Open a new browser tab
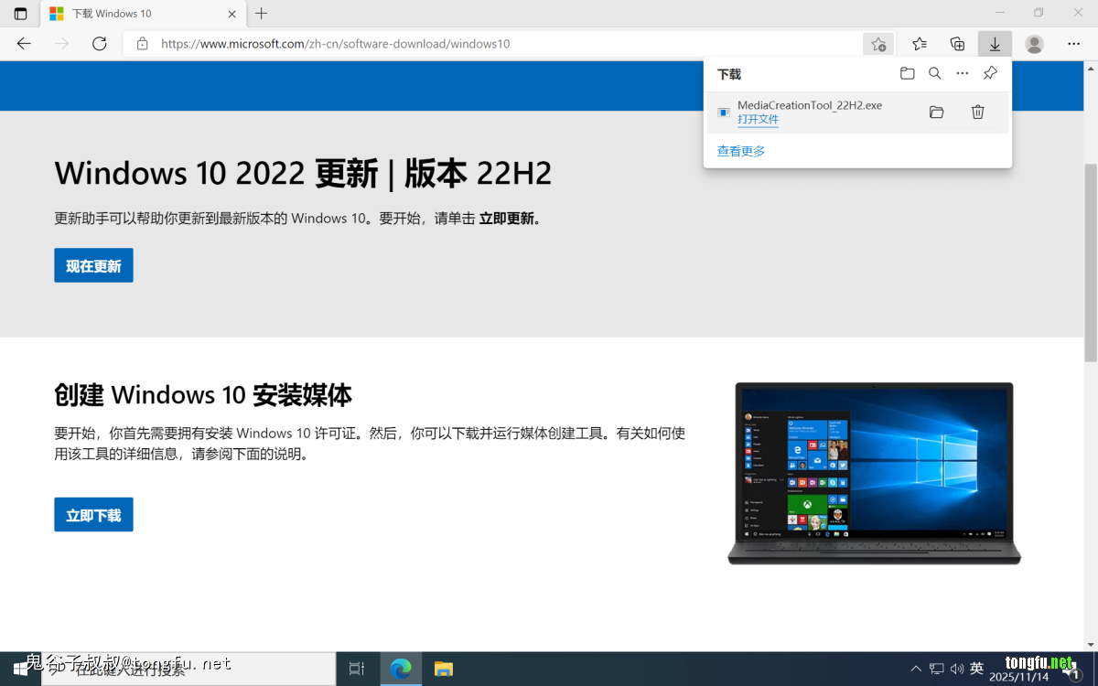The image size is (1098, 686). click(262, 14)
